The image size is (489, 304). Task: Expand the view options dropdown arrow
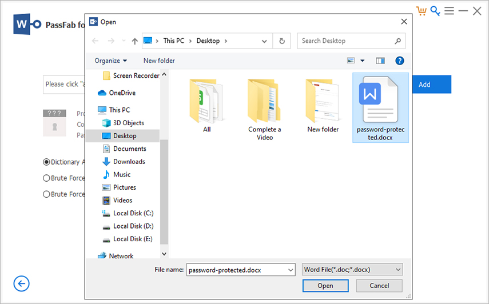point(363,61)
